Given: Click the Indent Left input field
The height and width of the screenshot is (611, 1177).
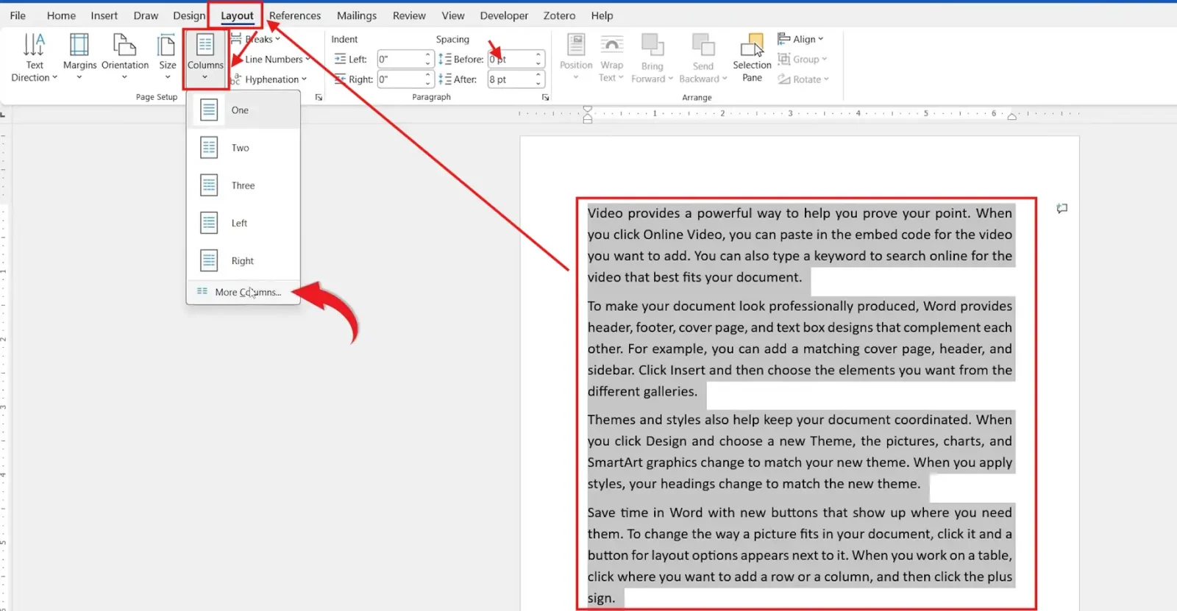Looking at the screenshot, I should [400, 59].
